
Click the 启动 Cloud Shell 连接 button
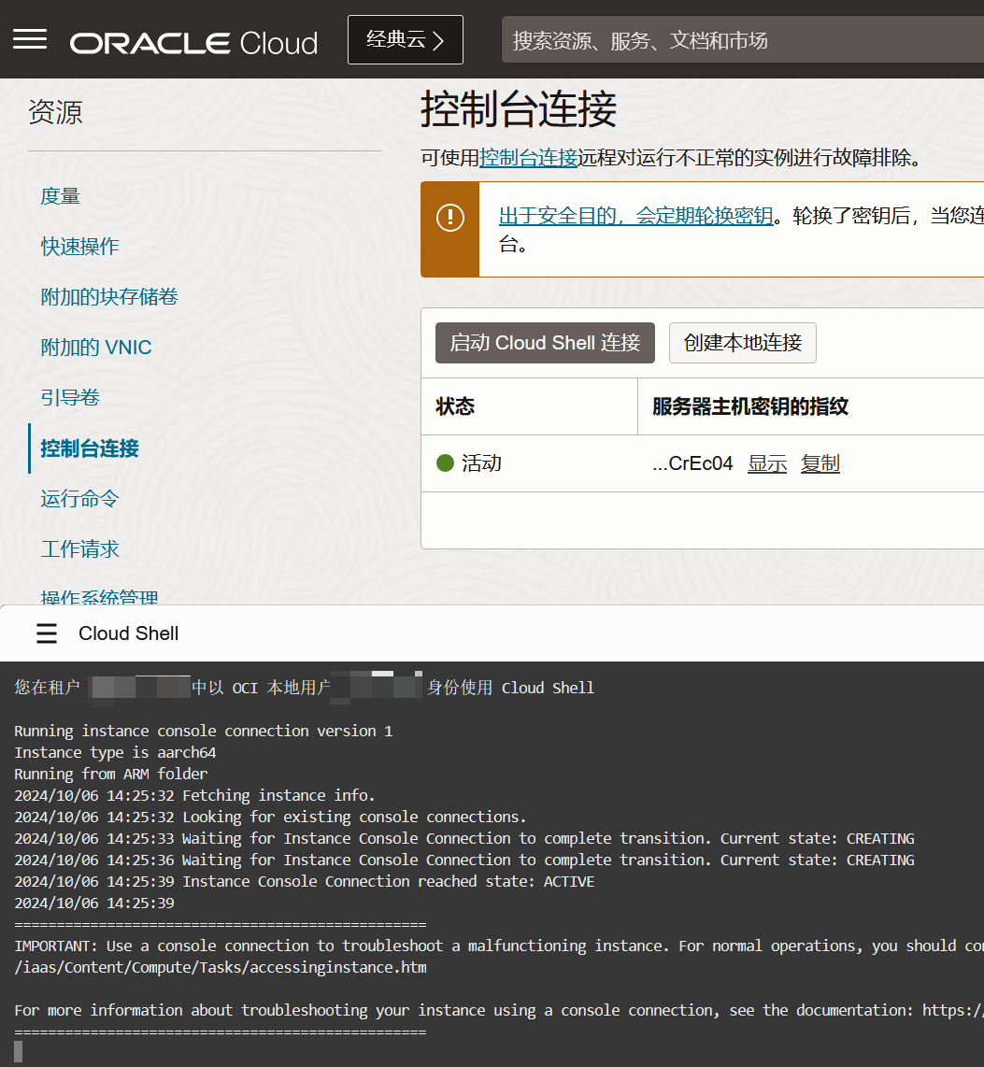coord(545,343)
